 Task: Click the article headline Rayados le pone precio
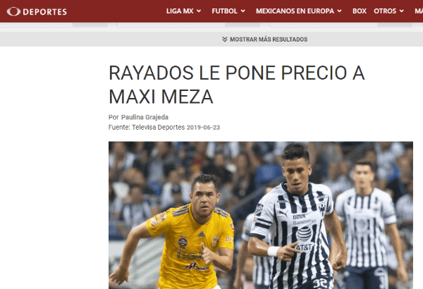coord(237,85)
